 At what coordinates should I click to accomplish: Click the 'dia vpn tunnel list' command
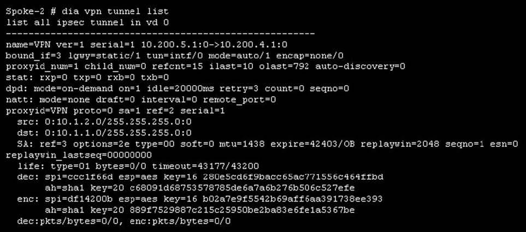(x=115, y=11)
